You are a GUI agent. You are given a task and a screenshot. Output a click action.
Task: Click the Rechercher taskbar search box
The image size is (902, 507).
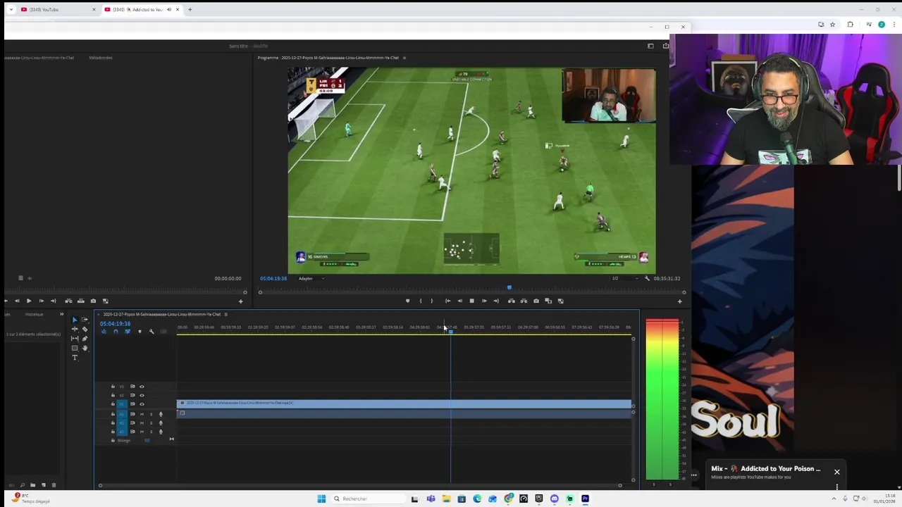point(367,499)
